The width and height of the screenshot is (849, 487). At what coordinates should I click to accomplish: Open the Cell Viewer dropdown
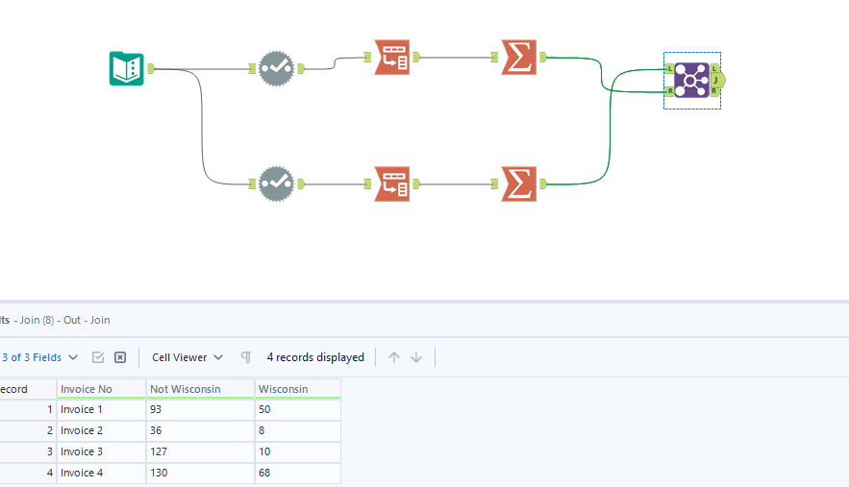click(187, 357)
